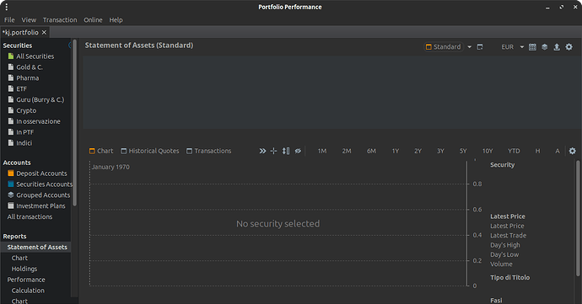Click the Pharma watchlist document icon

(11, 77)
